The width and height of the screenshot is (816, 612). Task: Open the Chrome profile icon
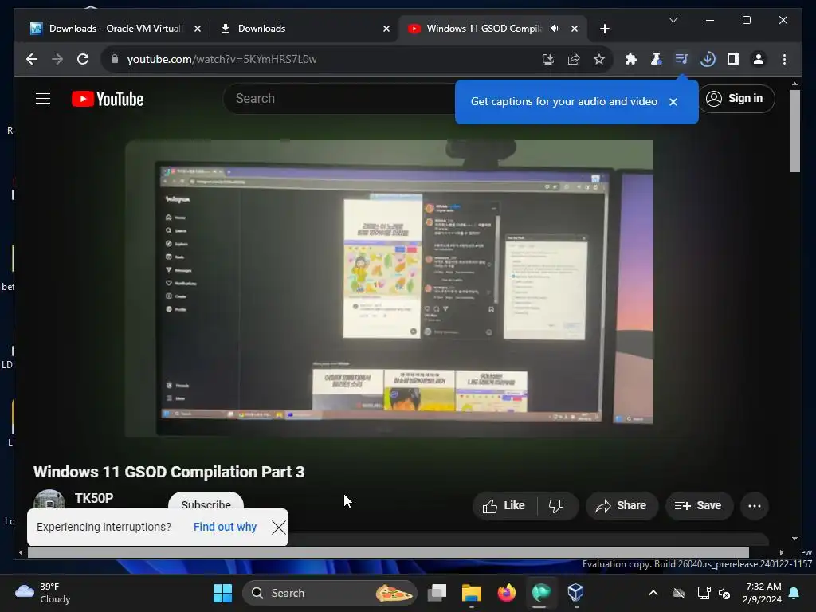point(759,59)
